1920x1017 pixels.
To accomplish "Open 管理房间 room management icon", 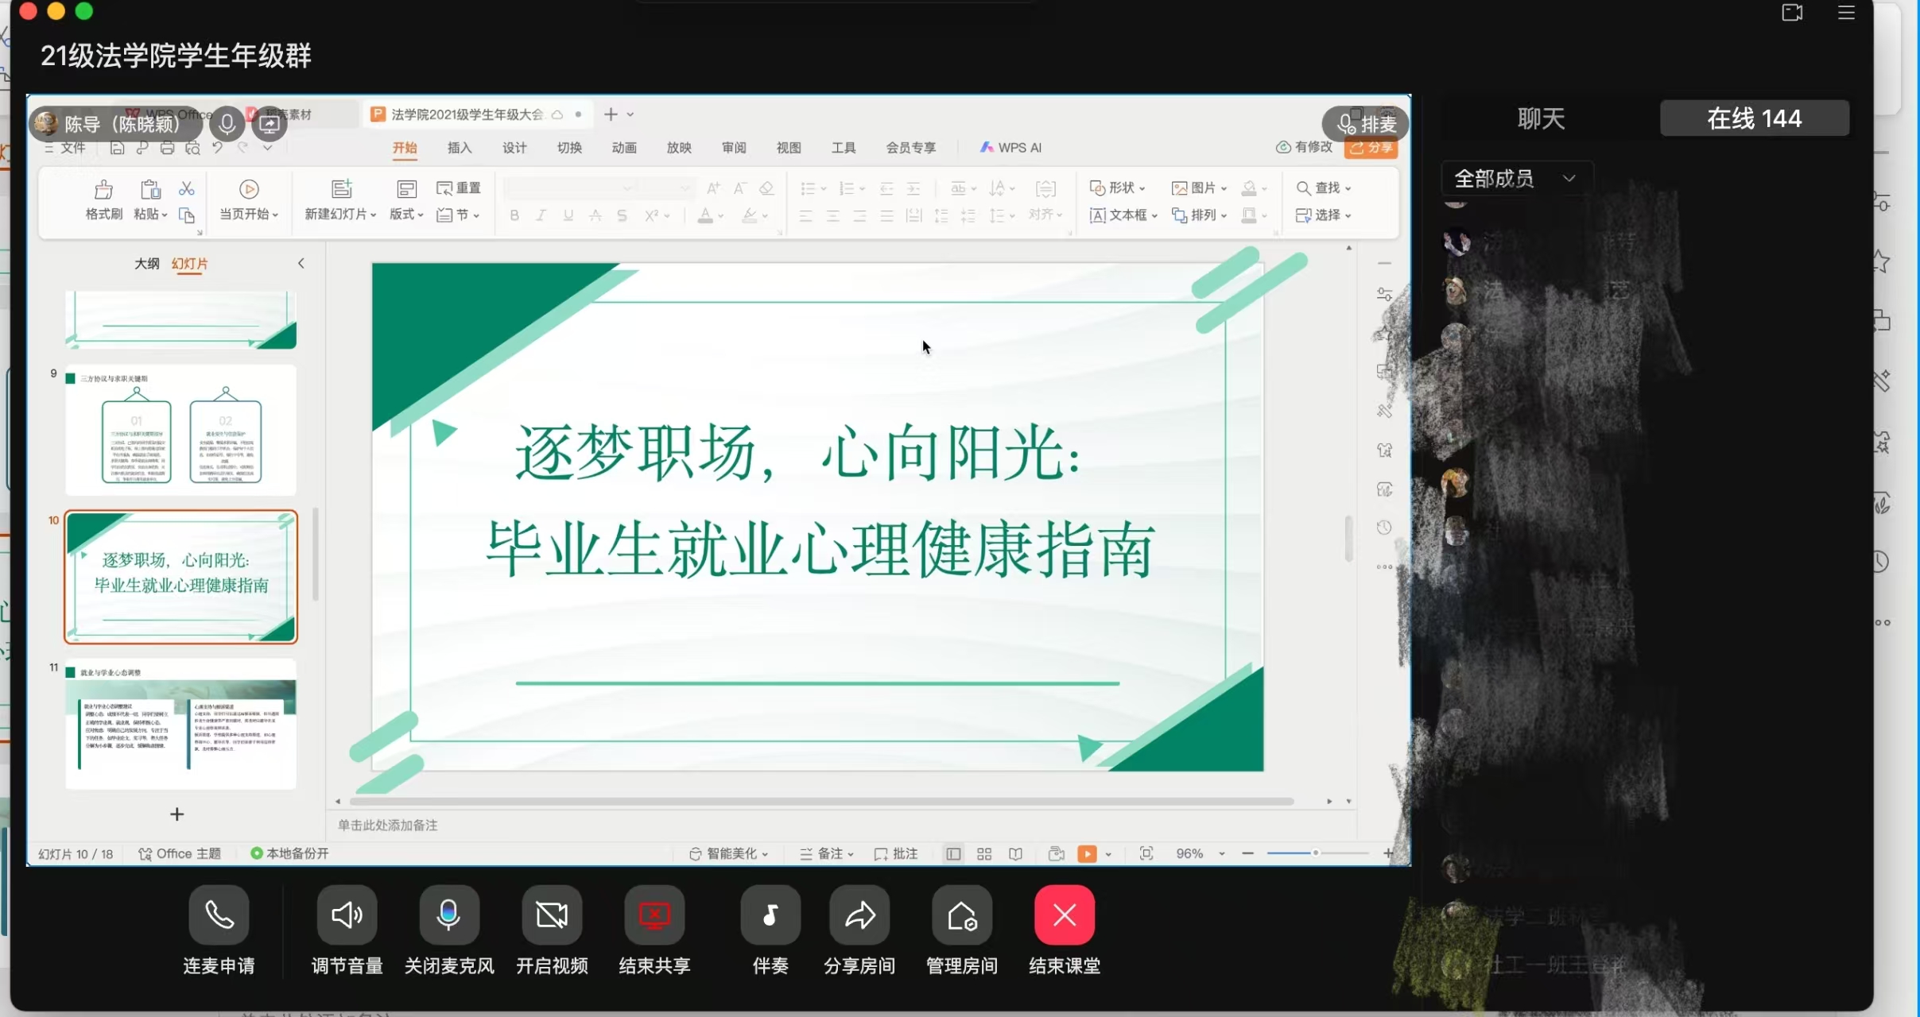I will coord(962,915).
